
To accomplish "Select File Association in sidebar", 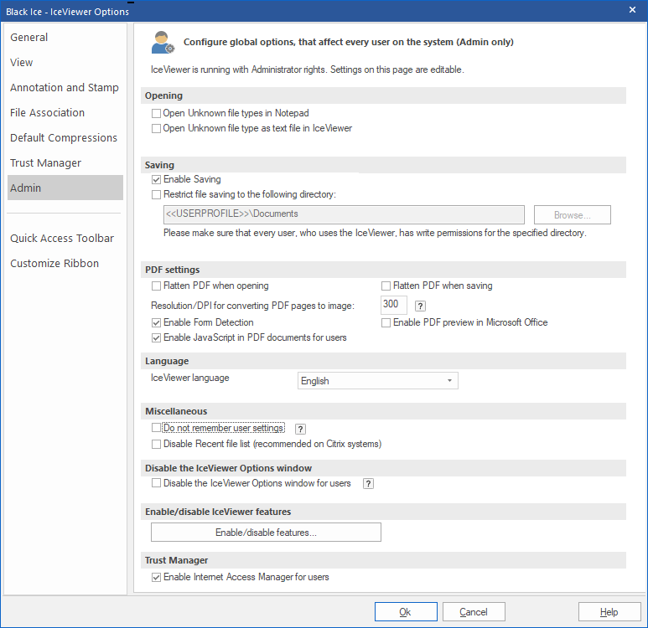I will pyautogui.click(x=65, y=113).
